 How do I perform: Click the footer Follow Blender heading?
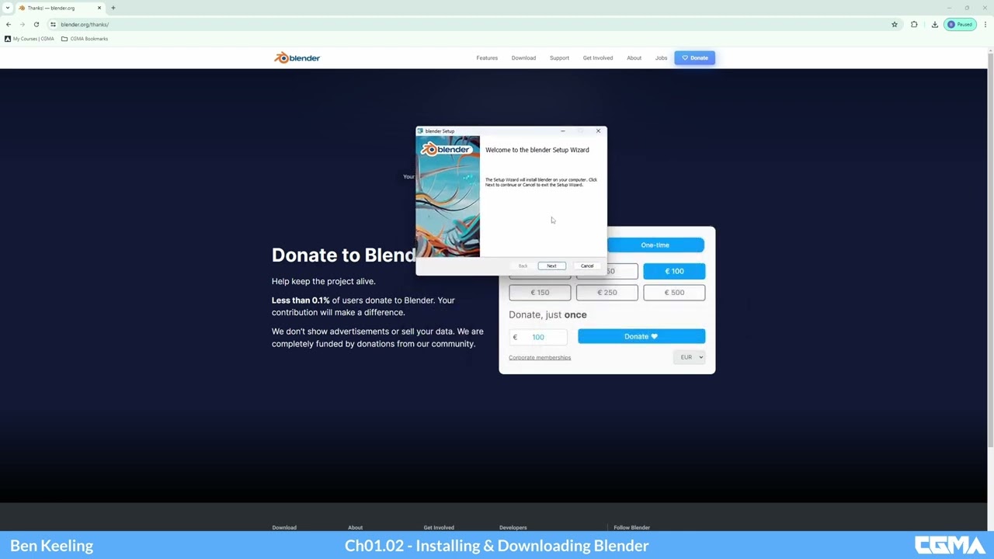coord(631,528)
